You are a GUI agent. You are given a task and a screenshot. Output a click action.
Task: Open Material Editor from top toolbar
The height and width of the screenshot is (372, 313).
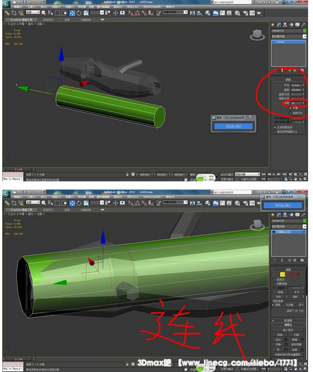coord(238,13)
